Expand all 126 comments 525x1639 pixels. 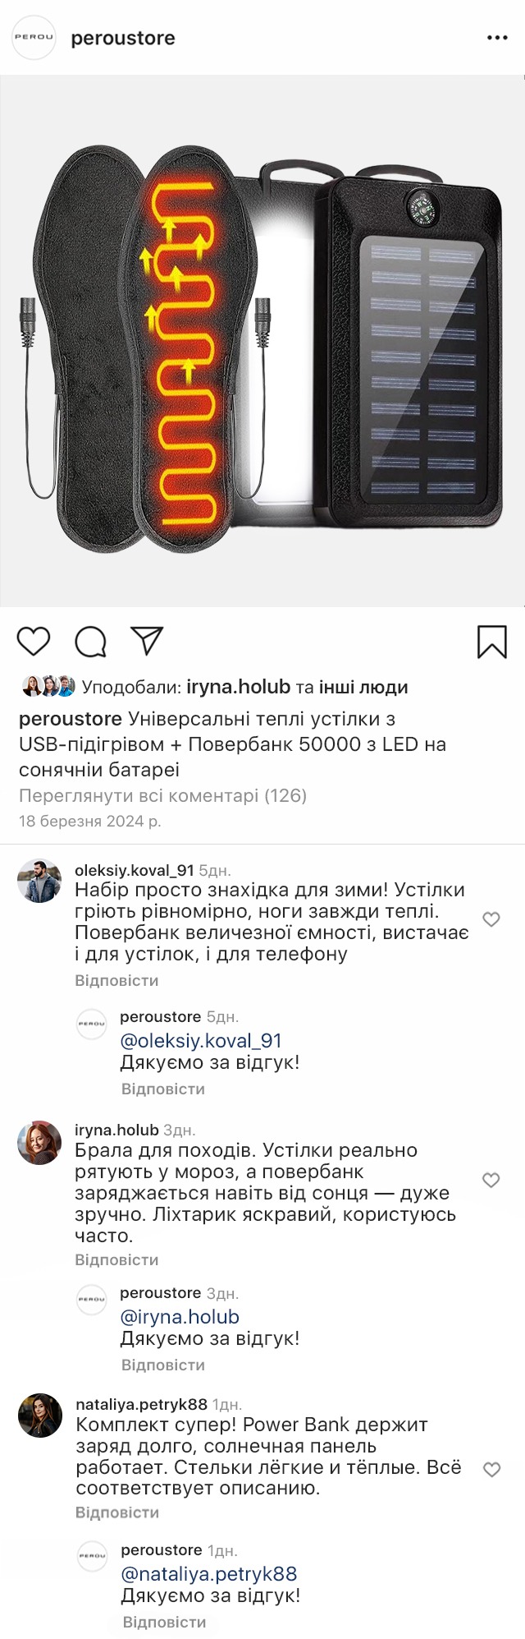(x=162, y=795)
